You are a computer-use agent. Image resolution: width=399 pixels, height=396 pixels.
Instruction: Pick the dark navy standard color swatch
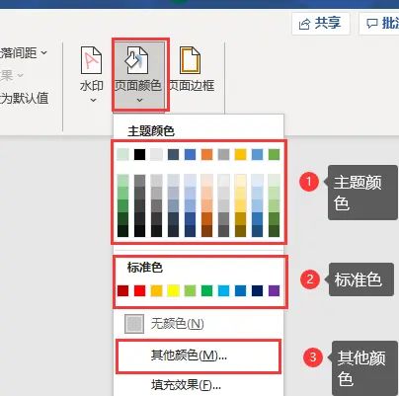click(257, 290)
